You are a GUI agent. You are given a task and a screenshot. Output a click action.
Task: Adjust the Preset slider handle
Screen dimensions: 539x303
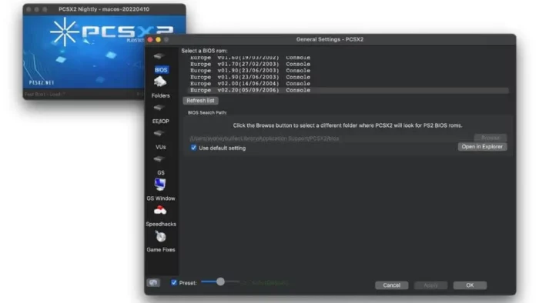click(x=220, y=281)
